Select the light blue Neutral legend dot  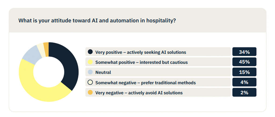90,72
